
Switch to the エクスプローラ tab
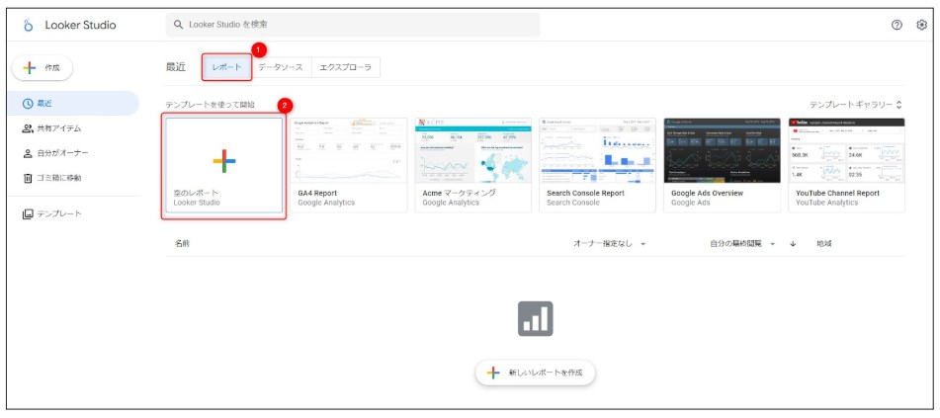pos(346,67)
